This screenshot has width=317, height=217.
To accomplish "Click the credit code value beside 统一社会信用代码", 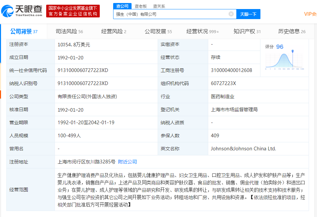I will (x=83, y=70).
